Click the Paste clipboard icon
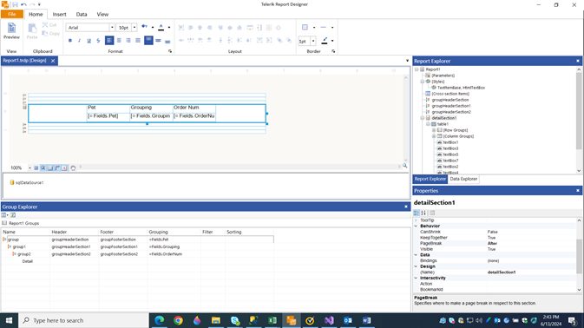Image resolution: width=584 pixels, height=328 pixels. (x=32, y=31)
